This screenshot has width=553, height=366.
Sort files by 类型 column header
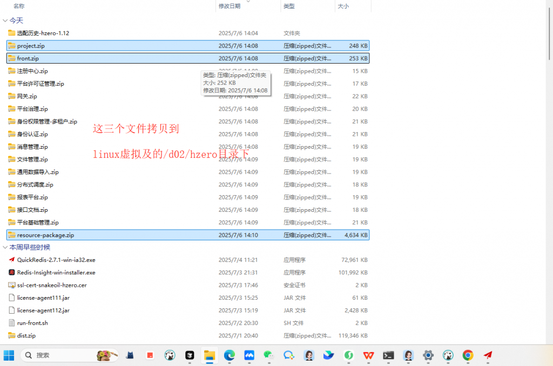289,6
